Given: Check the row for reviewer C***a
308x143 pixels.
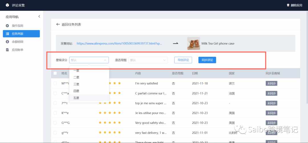Looking at the screenshot, I should coord(55,93).
